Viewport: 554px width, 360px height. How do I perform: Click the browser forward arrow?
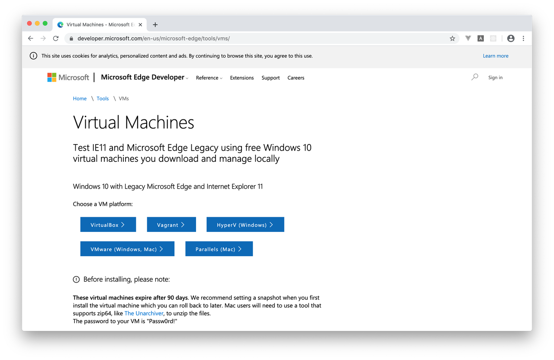[43, 39]
